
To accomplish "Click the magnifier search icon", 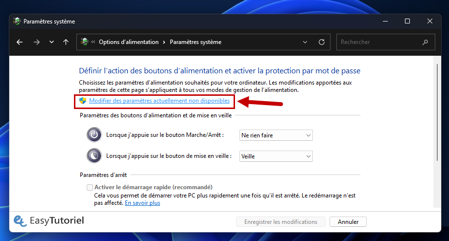I will point(425,42).
